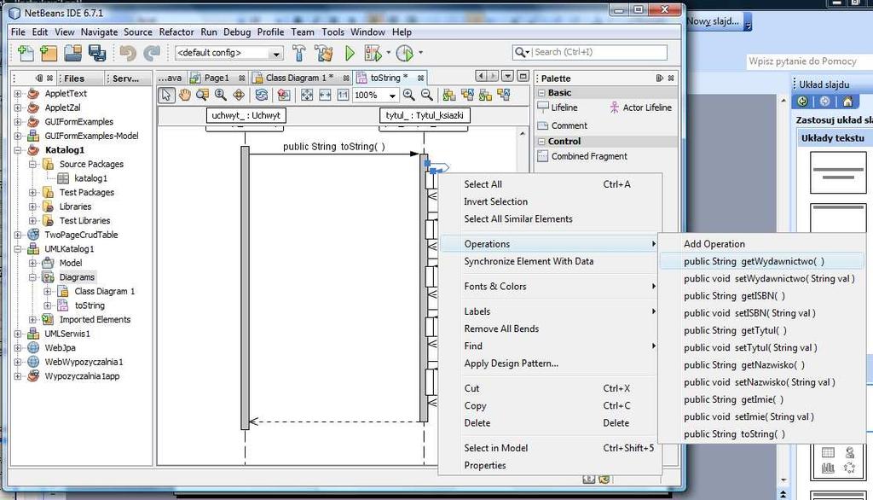
Task: Click the Search (Ctrl+I) field
Action: click(590, 52)
